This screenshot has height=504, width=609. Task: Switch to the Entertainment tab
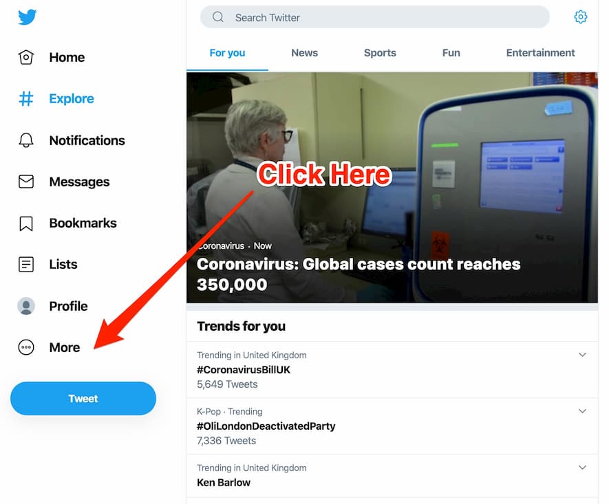(540, 53)
